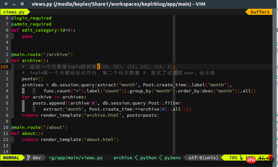This screenshot has width=278, height=167.
Task: Click Post.create_time==archive[0] expression
Action: tap(128, 109)
